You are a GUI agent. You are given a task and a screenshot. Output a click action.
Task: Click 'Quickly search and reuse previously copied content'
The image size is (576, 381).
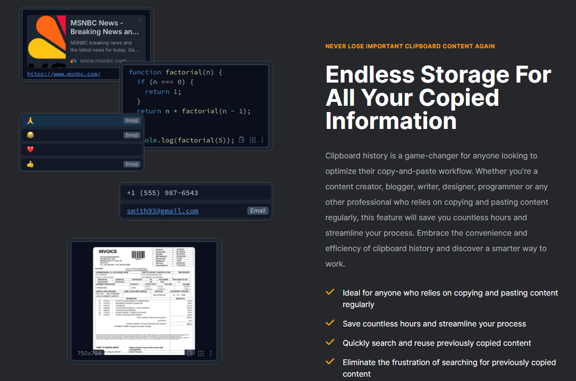(x=437, y=343)
